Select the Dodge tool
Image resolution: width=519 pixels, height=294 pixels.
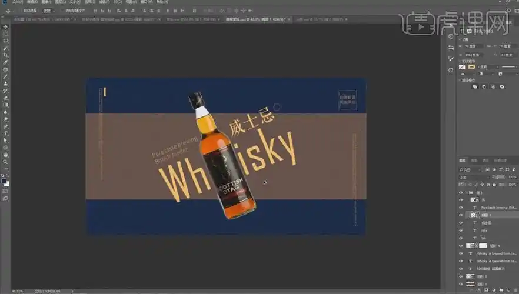(5, 119)
